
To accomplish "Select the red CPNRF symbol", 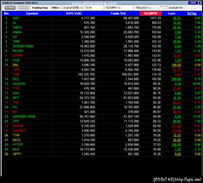I will click(x=18, y=55).
